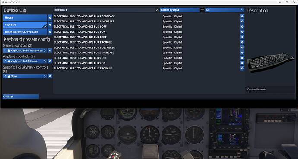Click the Specific Digital label in Decrease Bus 1 row
The height and width of the screenshot is (159, 298).
pos(172,16)
